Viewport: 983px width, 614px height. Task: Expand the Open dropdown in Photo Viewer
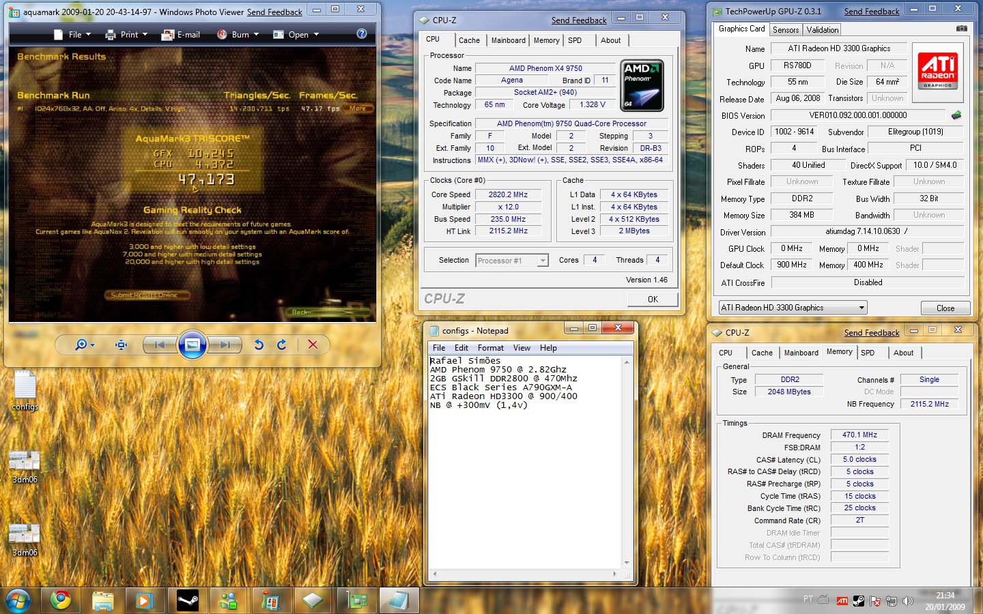point(296,35)
